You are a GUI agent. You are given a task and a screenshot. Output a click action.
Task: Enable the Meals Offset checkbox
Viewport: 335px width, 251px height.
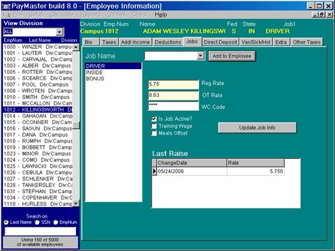154,133
